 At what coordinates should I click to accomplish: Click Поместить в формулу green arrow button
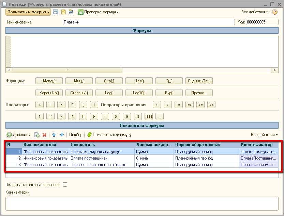[109, 135]
